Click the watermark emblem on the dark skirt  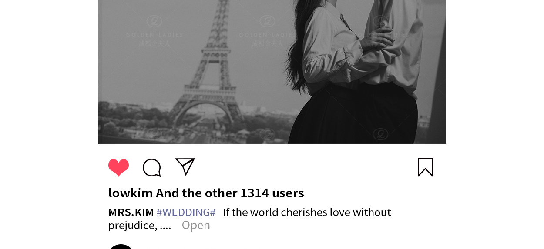380,133
